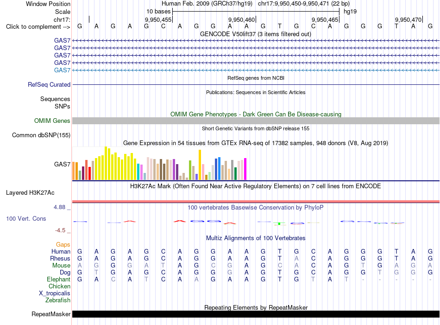This screenshot has width=440, height=325.
Task: Open the OMIM Genes track label
Action: point(52,121)
